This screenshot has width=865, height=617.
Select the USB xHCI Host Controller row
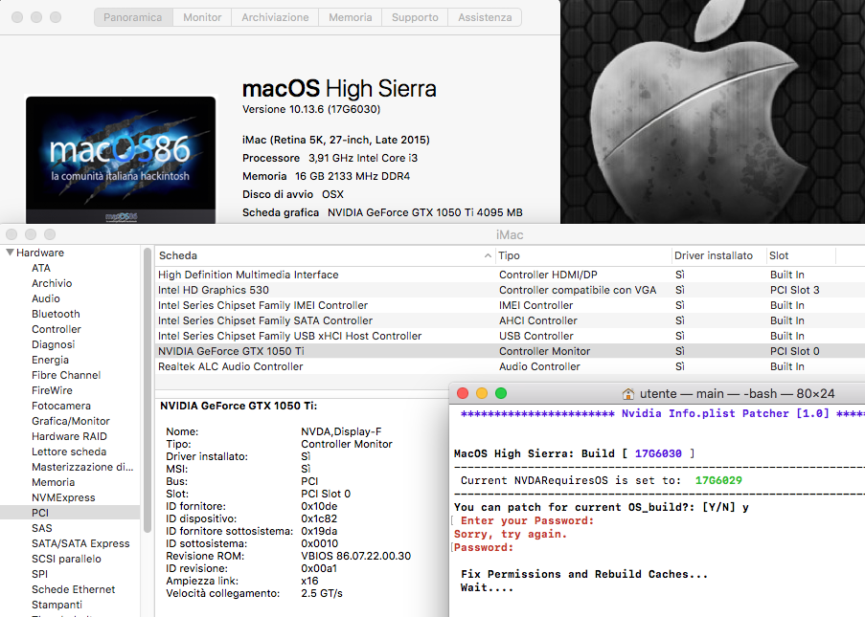510,336
